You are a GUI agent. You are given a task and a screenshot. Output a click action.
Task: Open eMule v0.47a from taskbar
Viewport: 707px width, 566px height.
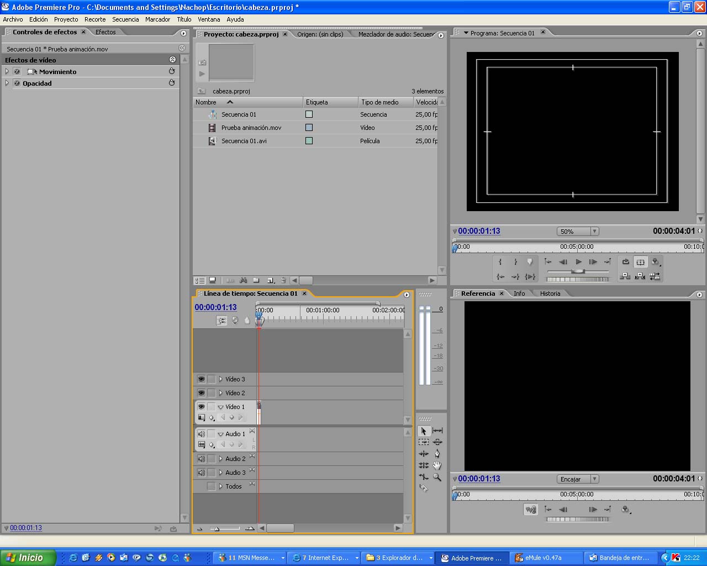[x=546, y=558]
